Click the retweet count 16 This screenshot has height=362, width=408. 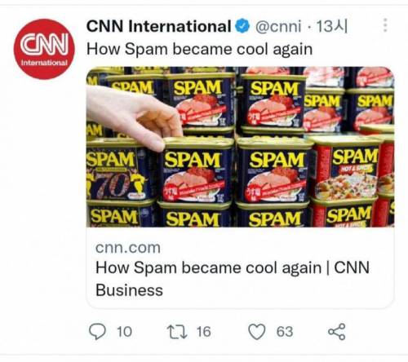coord(204,332)
